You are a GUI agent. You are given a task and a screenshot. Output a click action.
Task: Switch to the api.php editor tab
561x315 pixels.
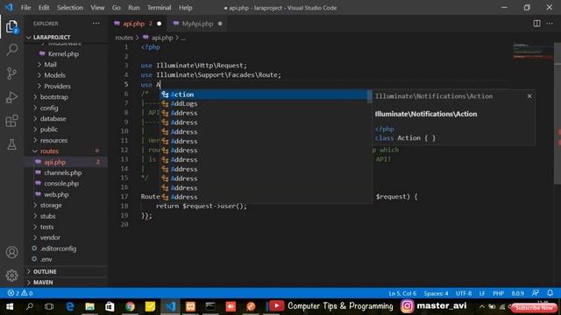138,24
